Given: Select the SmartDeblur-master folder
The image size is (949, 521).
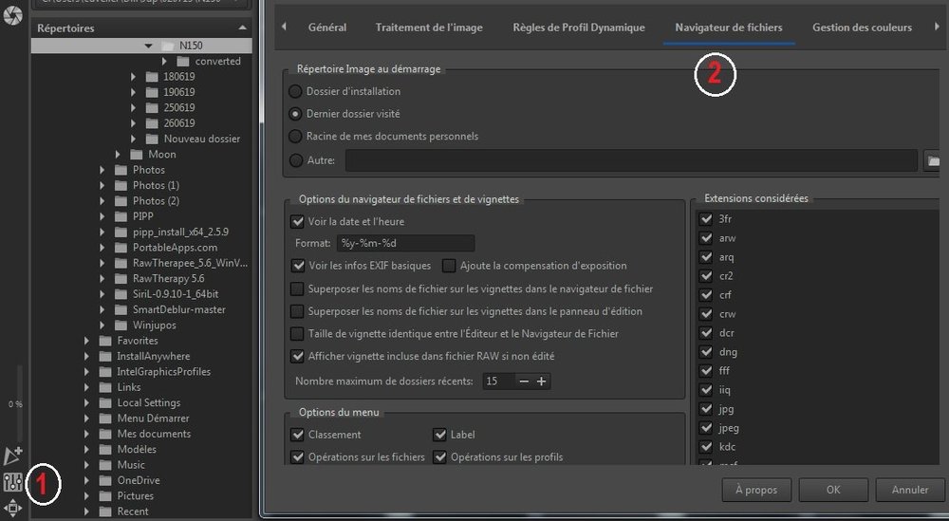Looking at the screenshot, I should [179, 309].
